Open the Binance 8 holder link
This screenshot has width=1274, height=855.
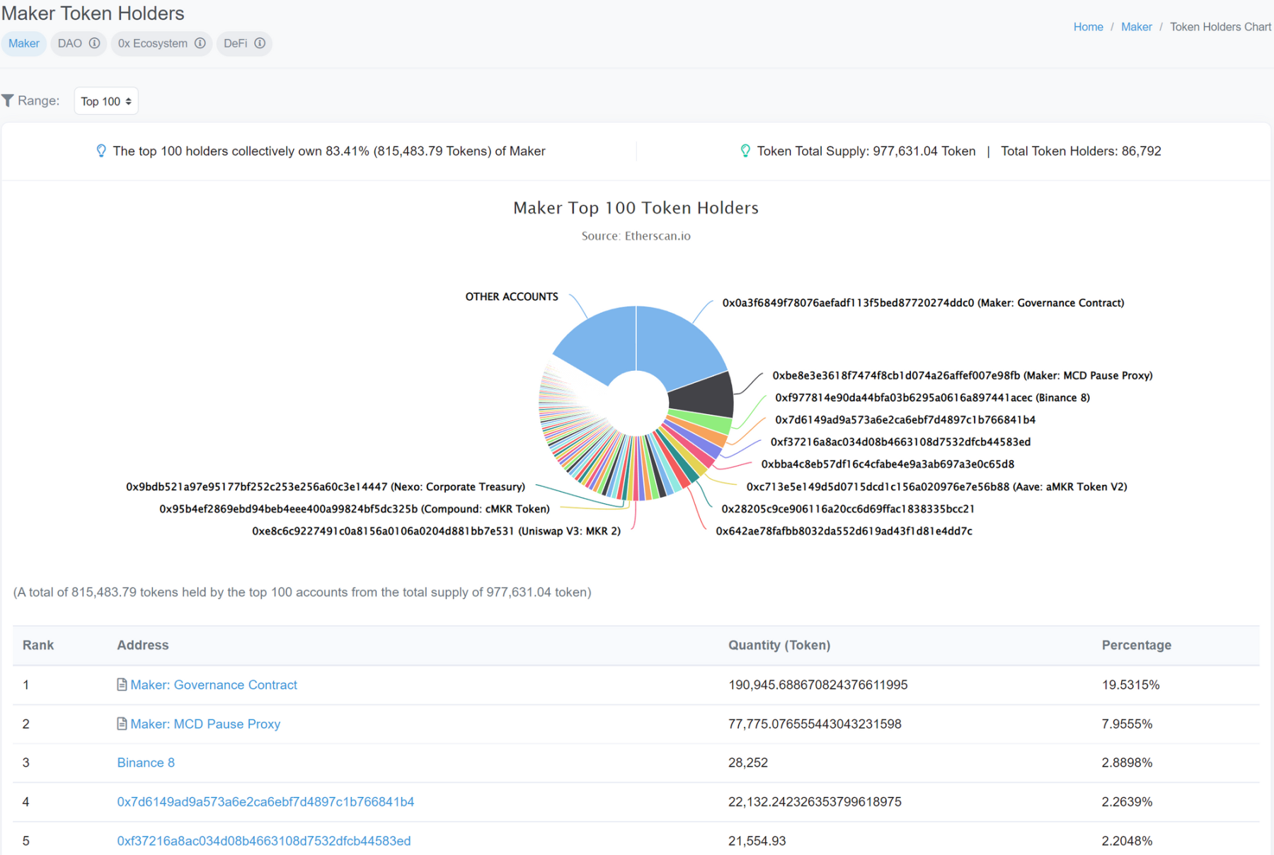pos(146,762)
